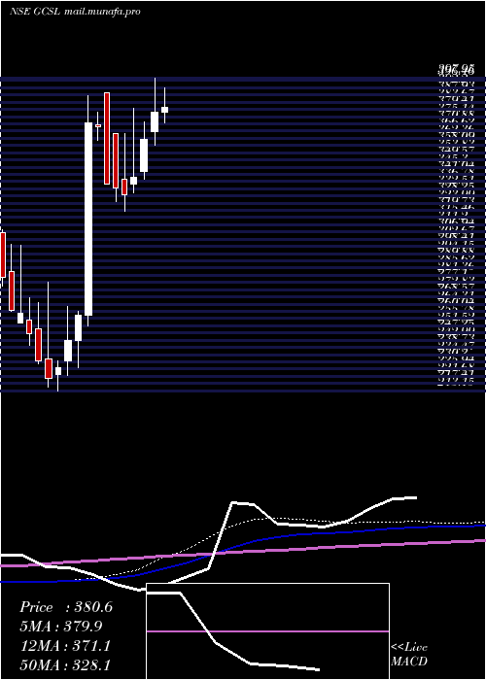This screenshot has width=486, height=680.
Task: Click the tallest white candlestick on the chart
Action: [x=88, y=219]
